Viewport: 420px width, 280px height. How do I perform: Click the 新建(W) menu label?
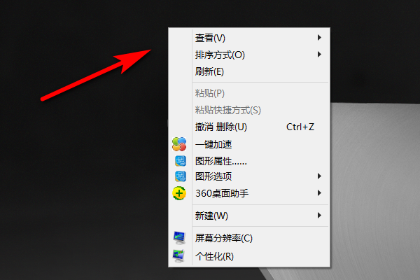tap(211, 216)
